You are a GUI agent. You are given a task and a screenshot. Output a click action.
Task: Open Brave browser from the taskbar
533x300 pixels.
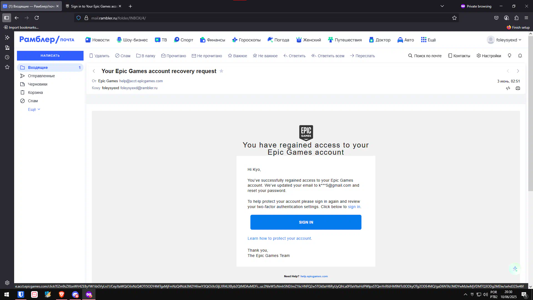pyautogui.click(x=62, y=294)
